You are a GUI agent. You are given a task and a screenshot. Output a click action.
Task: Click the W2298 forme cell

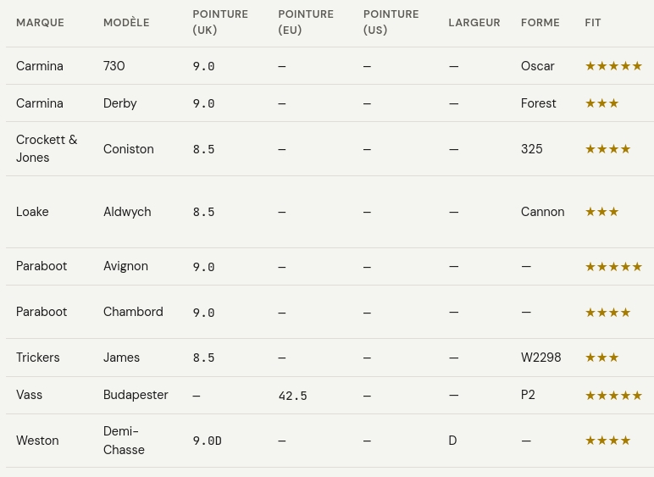[x=540, y=358]
